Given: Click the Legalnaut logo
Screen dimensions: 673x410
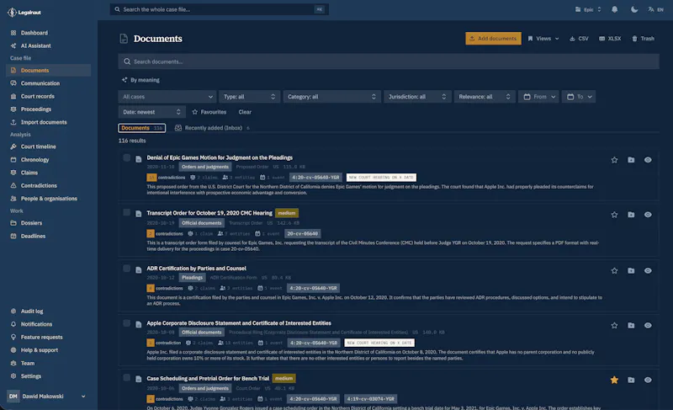Looking at the screenshot, I should coord(24,12).
